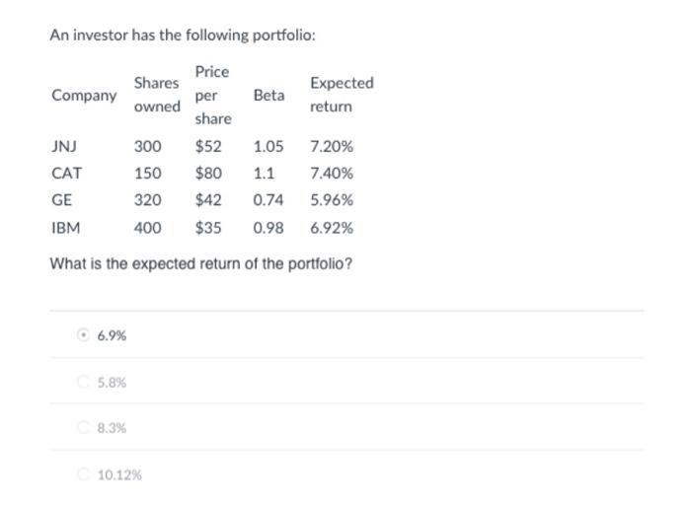This screenshot has width=691, height=505.
Task: Choose the 5.8% radio button
Action: [84, 382]
